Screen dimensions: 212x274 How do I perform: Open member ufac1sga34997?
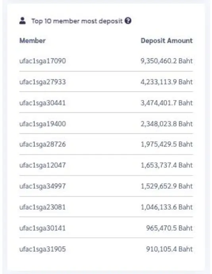[x=42, y=186]
